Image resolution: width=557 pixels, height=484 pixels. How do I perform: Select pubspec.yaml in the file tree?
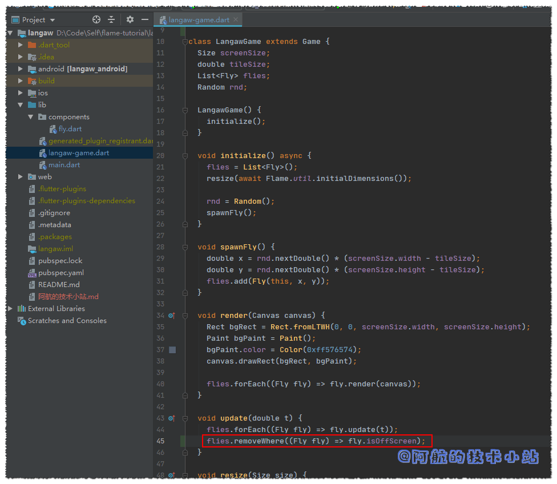[x=60, y=273]
